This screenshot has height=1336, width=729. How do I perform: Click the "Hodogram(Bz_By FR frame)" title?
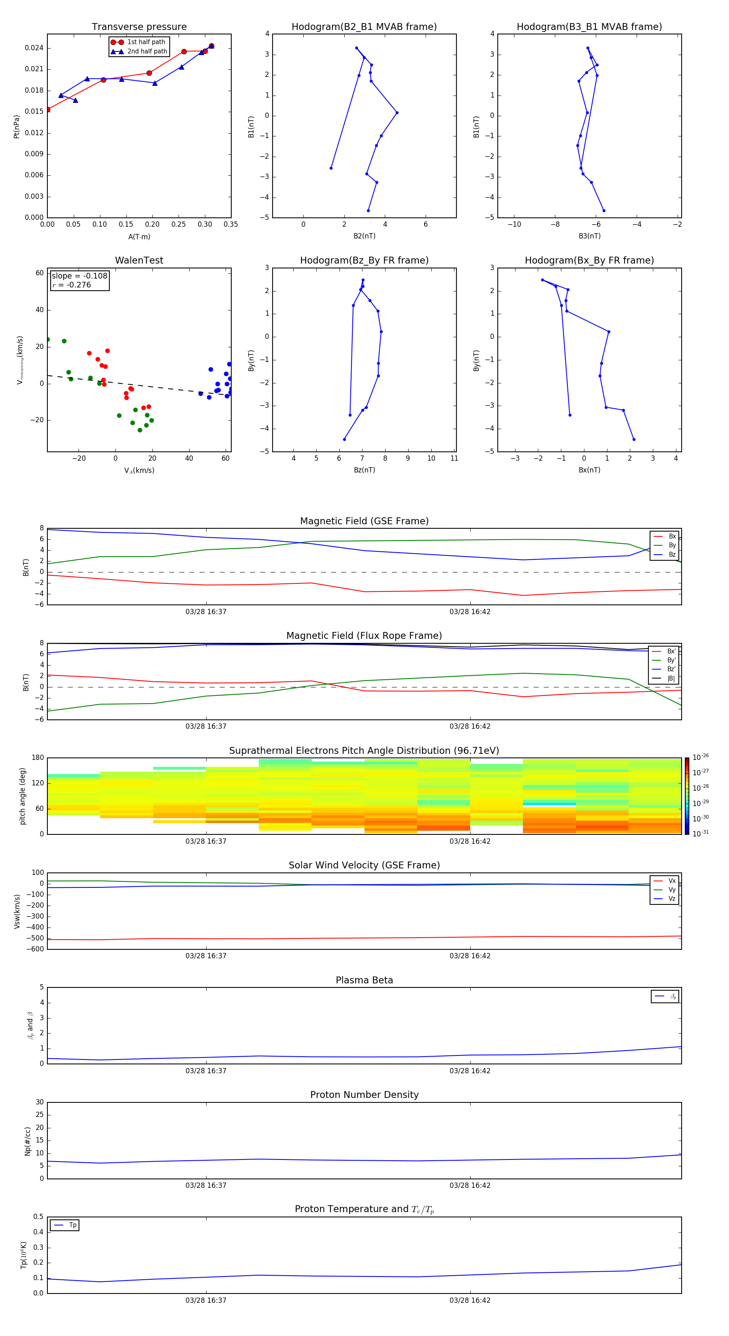pos(364,260)
